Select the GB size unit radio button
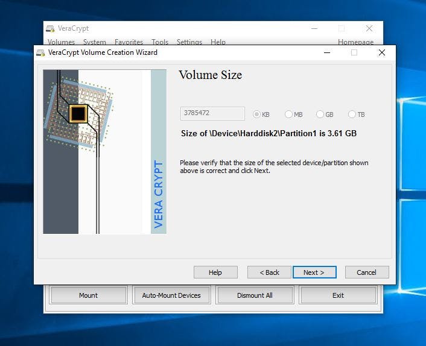This screenshot has width=426, height=346. tap(320, 115)
